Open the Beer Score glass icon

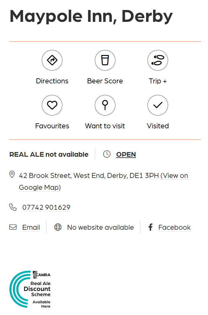pyautogui.click(x=105, y=60)
